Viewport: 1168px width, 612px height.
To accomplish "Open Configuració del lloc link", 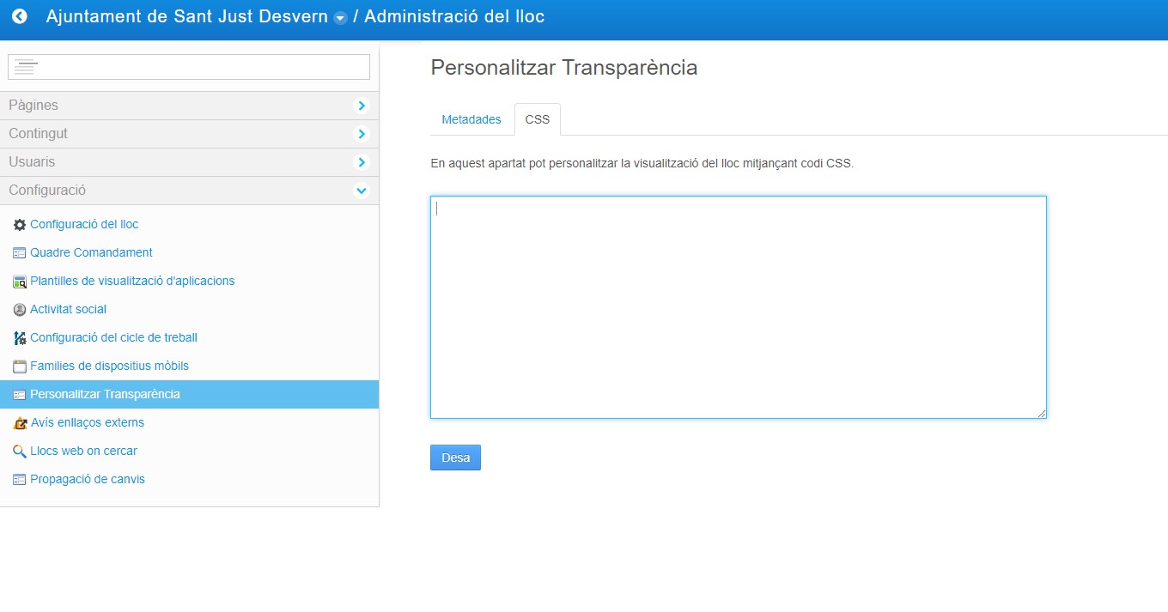I will click(x=84, y=224).
